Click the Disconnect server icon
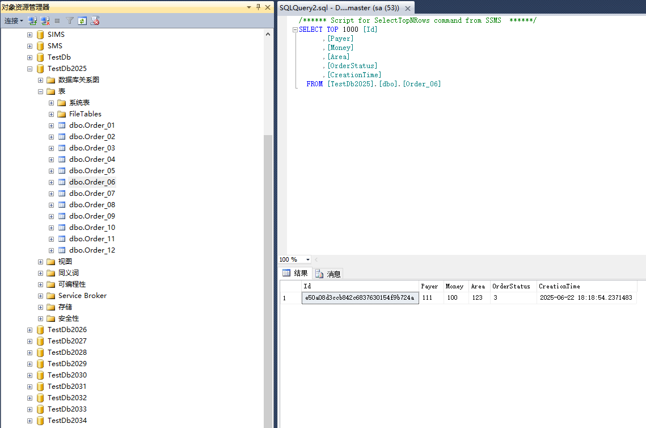Image resolution: width=646 pixels, height=428 pixels. (x=45, y=20)
